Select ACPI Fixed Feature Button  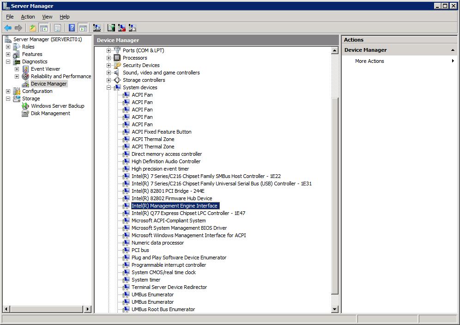point(161,132)
